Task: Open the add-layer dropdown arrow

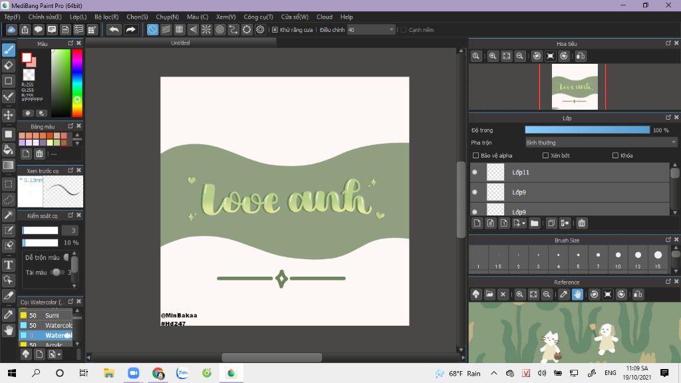Action: pyautogui.click(x=524, y=223)
